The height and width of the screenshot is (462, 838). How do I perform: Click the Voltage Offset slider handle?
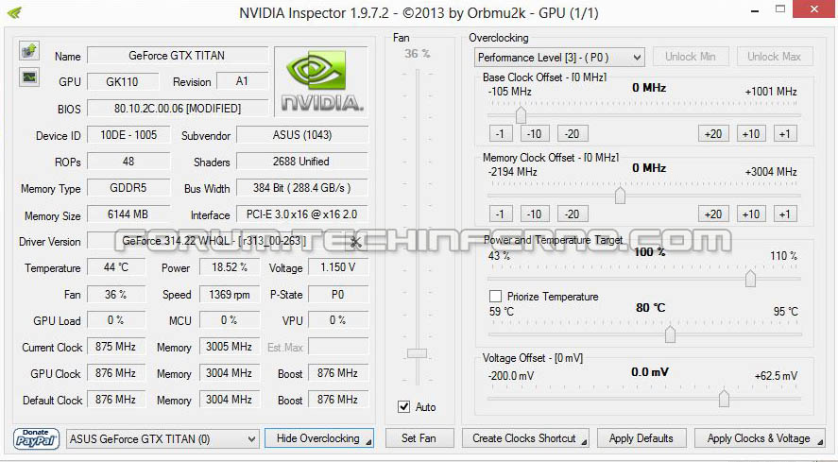pos(724,399)
